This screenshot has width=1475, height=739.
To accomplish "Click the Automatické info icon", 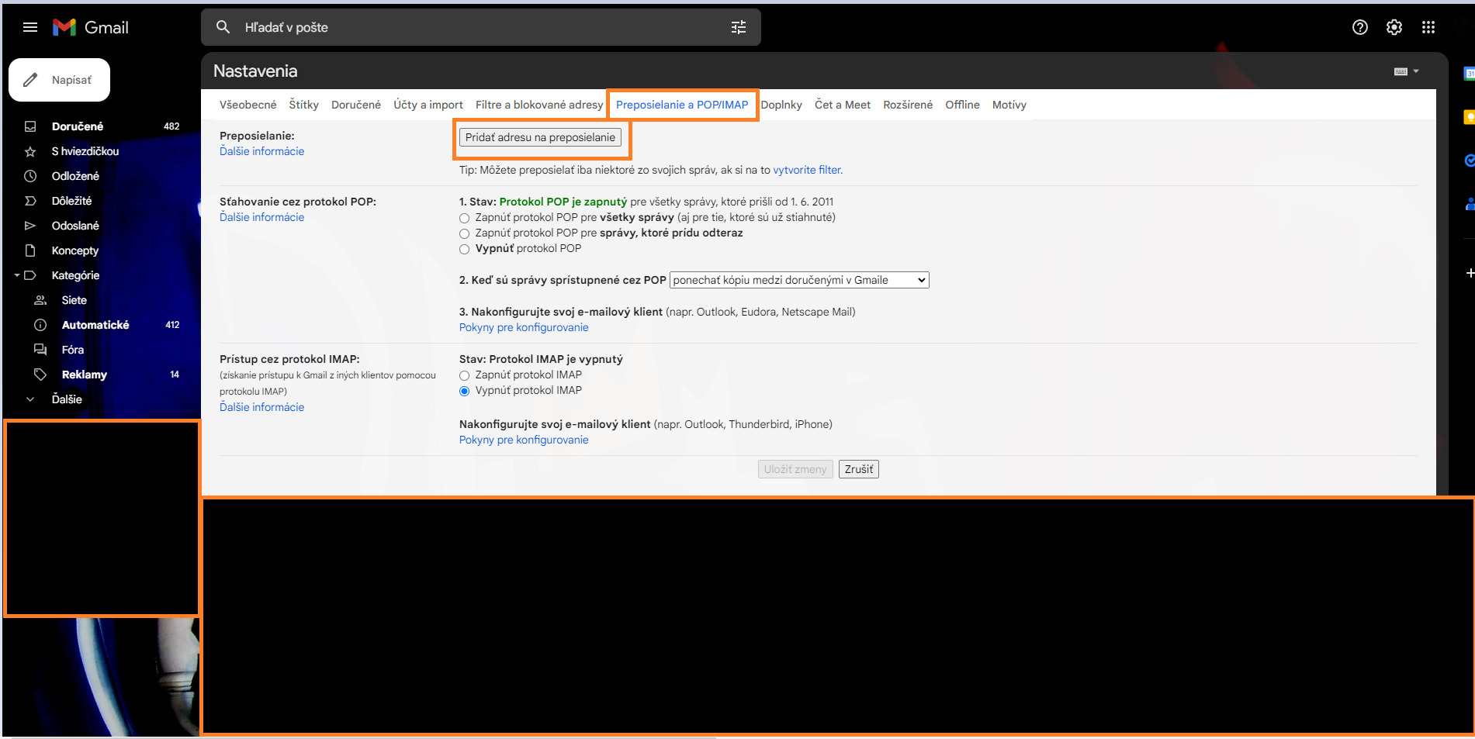I will pos(40,325).
